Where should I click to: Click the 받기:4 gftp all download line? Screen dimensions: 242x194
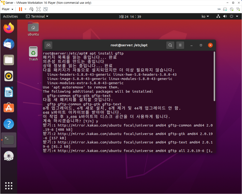pyautogui.click(x=128, y=151)
